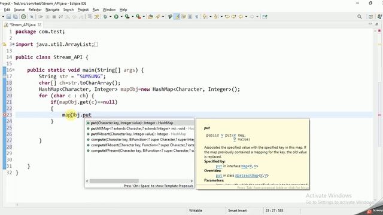Open the Navigate menu
Viewport: 383px width, 215px height.
tap(52, 10)
